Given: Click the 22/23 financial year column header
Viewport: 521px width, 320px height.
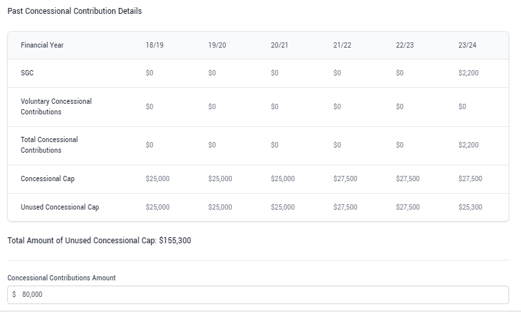Looking at the screenshot, I should (405, 45).
